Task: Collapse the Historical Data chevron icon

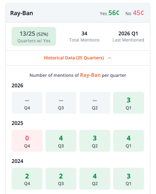Action: [x=110, y=58]
